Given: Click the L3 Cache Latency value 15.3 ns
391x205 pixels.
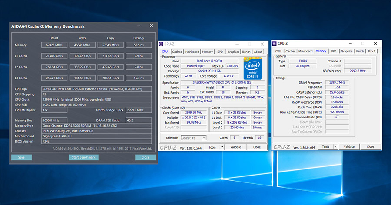Looking at the screenshot, I should point(139,78).
